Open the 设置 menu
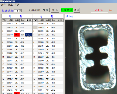117x94 pixels. 10,4
